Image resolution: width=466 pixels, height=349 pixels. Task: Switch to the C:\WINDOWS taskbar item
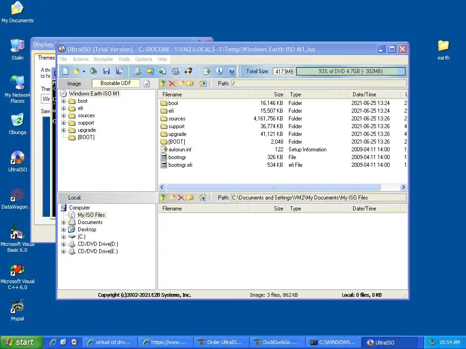334,342
